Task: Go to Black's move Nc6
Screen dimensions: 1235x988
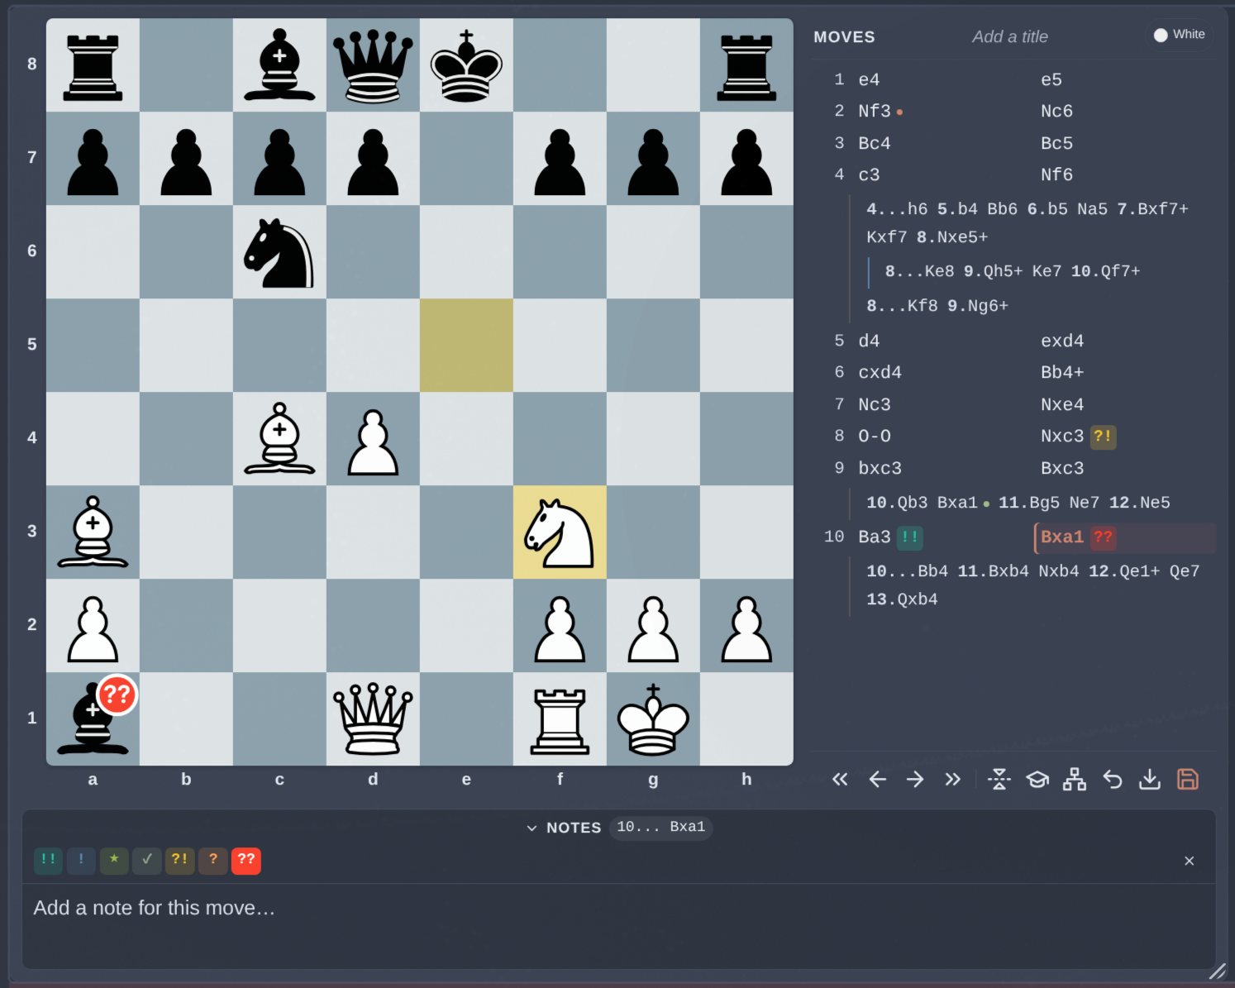Action: [1056, 112]
